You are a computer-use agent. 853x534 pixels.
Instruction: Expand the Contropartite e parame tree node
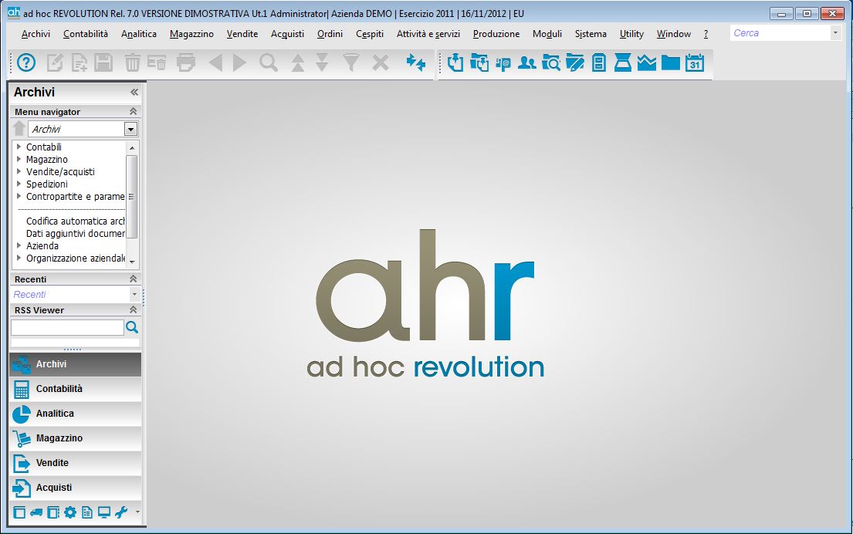(19, 196)
